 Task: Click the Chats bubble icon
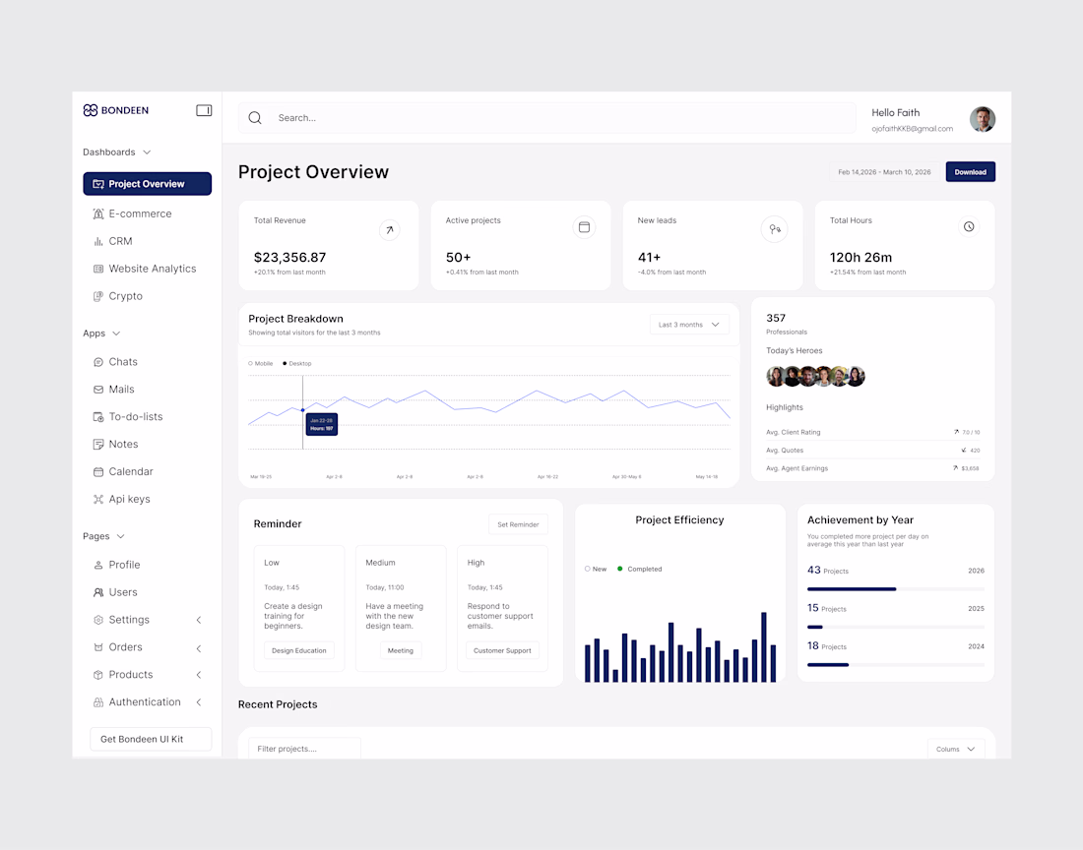click(98, 362)
